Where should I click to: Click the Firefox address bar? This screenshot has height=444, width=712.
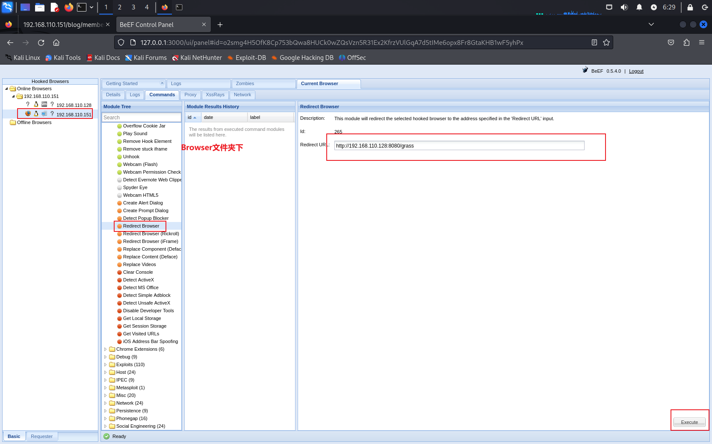[363, 42]
